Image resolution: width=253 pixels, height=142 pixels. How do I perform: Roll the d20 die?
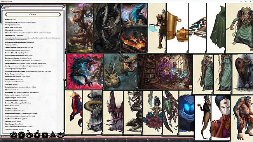pos(14,135)
